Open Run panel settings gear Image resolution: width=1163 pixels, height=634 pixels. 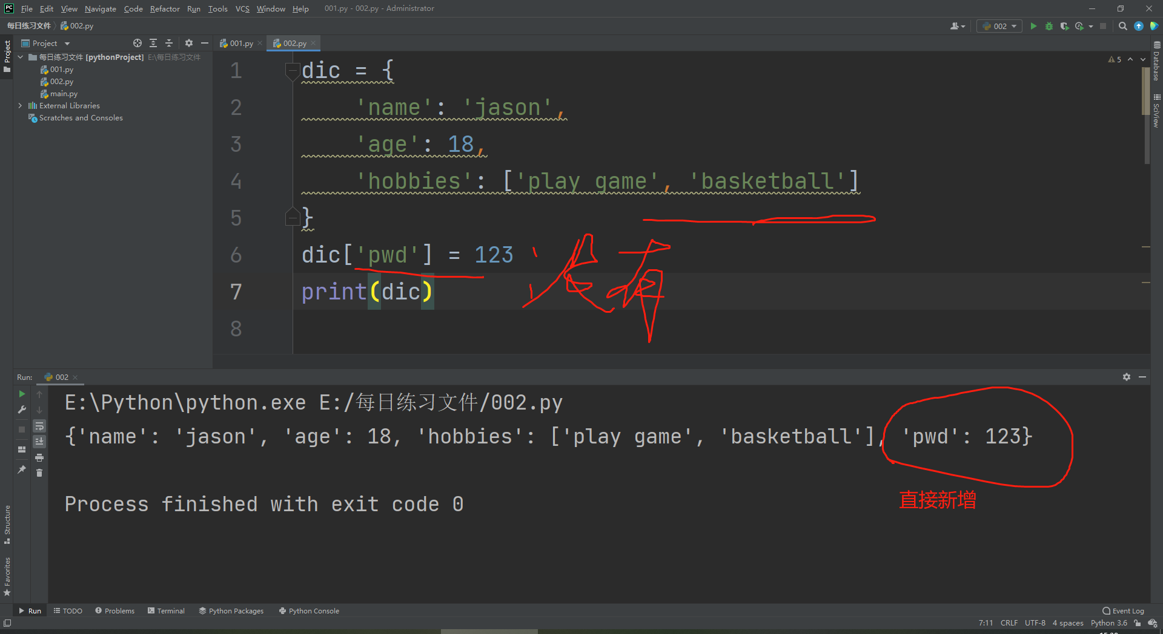[1127, 377]
